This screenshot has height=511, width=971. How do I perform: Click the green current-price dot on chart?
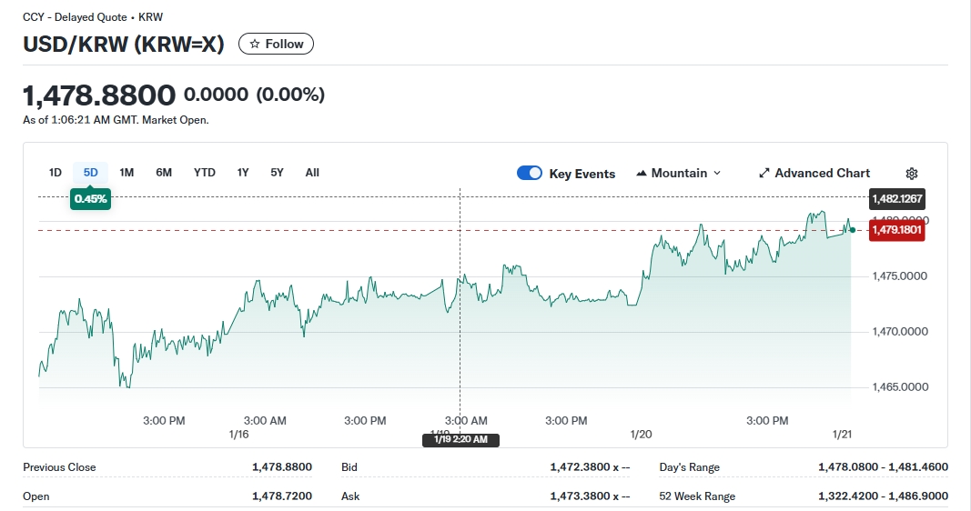852,230
